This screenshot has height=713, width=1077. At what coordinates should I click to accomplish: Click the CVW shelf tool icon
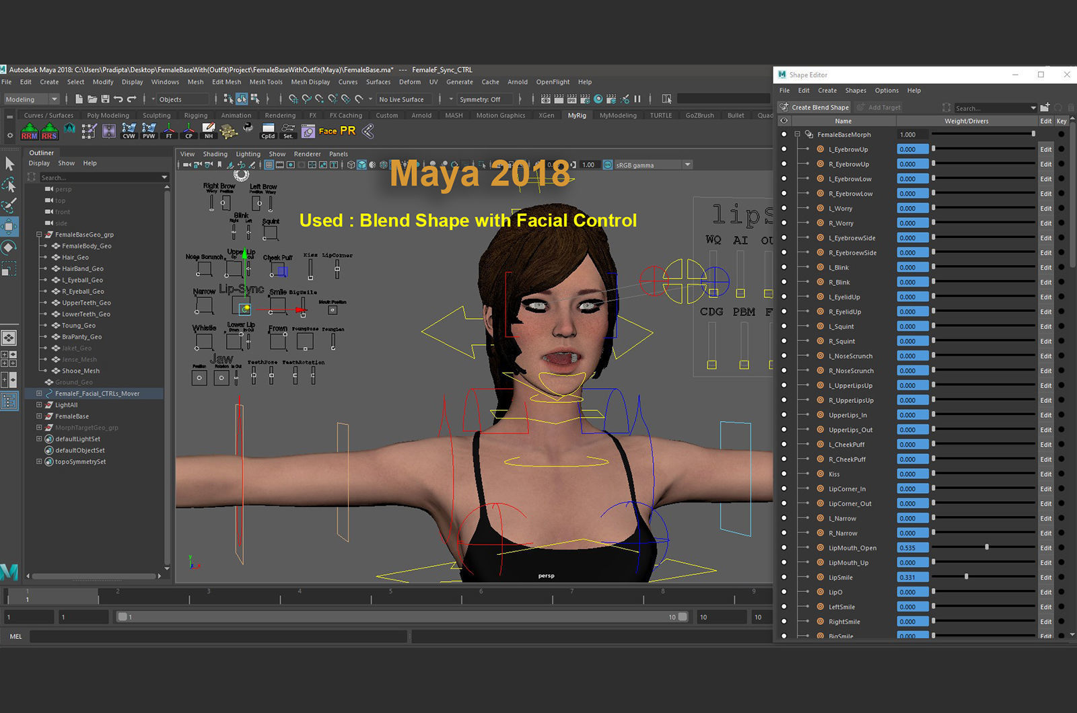pos(129,130)
